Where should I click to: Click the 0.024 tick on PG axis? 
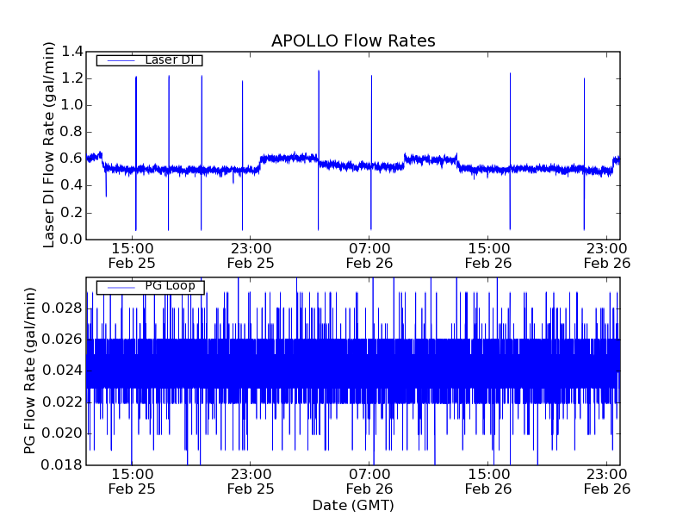65,371
